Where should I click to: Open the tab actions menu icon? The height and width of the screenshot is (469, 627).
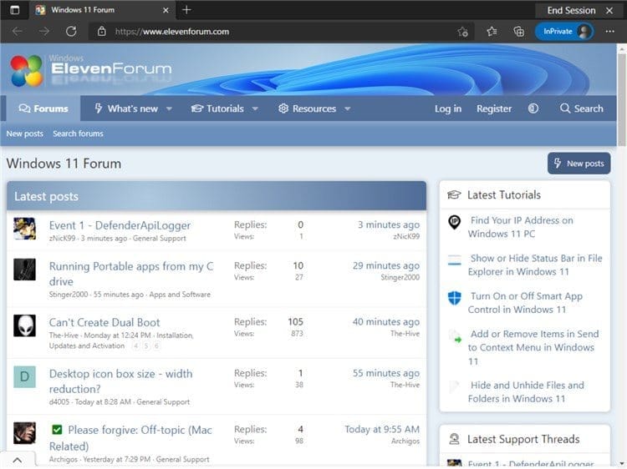pyautogui.click(x=15, y=10)
